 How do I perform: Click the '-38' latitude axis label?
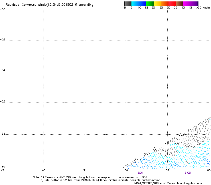click(3, 134)
